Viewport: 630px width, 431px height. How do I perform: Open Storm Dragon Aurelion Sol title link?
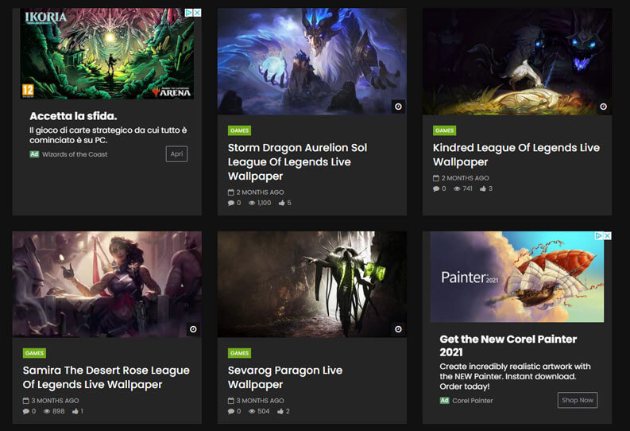tap(297, 162)
